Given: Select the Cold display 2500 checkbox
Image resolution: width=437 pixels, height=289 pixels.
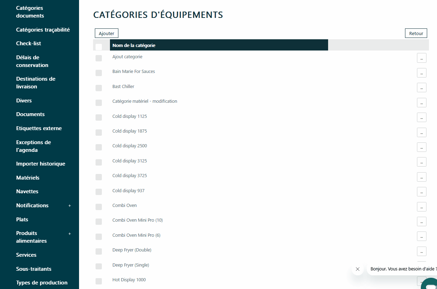Looking at the screenshot, I should pos(99,147).
